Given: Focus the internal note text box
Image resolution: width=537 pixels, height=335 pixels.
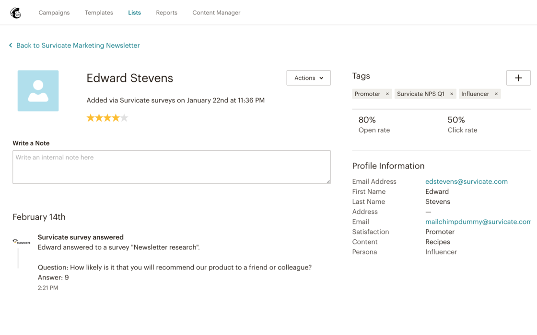Looking at the screenshot, I should tap(172, 167).
